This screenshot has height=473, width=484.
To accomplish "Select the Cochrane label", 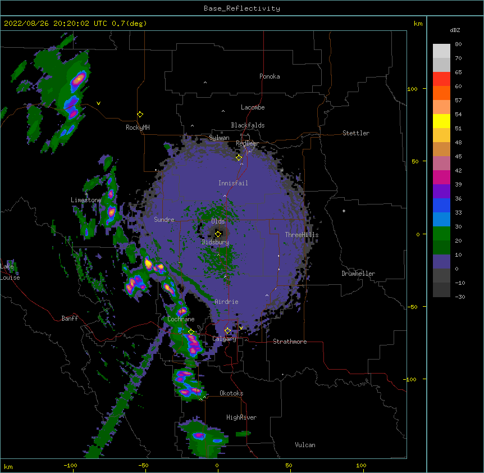I will [181, 319].
